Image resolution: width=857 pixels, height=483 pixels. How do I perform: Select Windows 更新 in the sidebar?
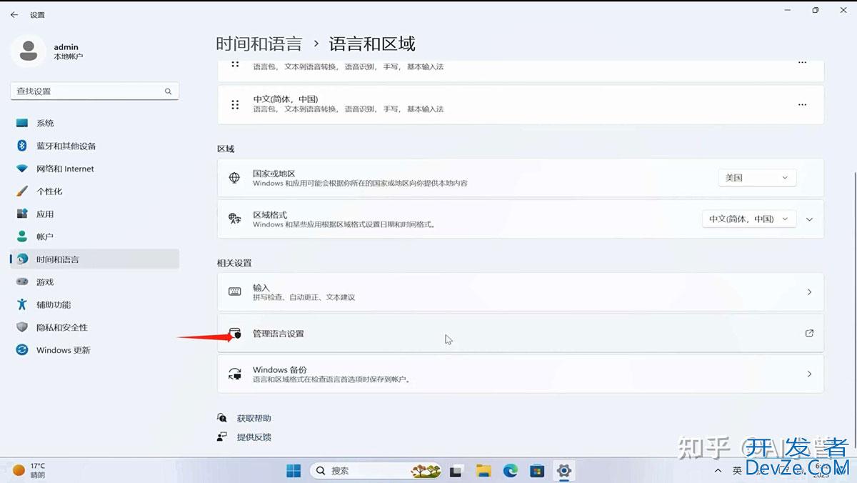pos(94,350)
